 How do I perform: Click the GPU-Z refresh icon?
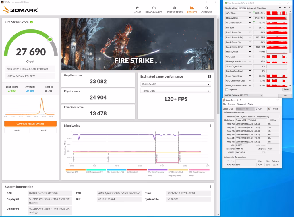tap(285, 8)
